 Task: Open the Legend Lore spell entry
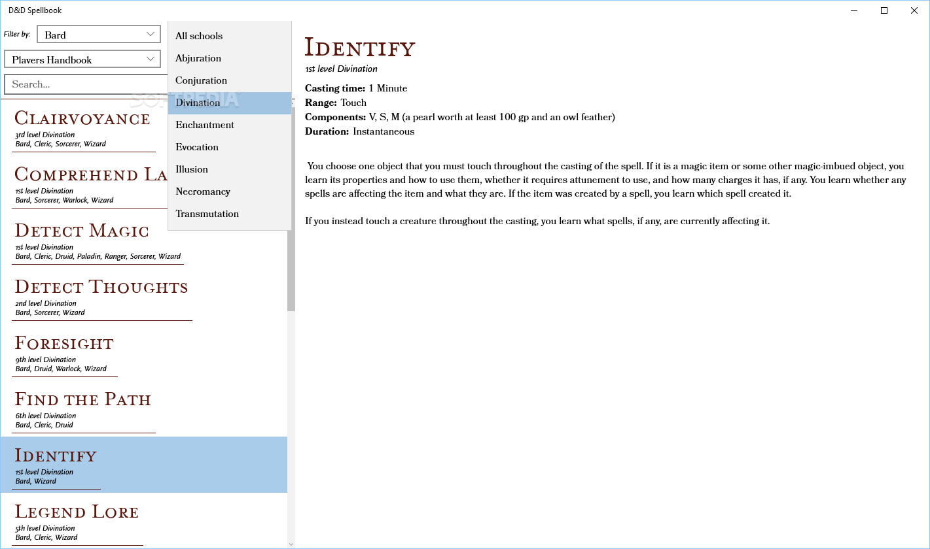click(x=143, y=521)
